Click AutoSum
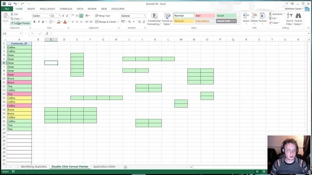The width and height of the screenshot is (312, 175). tap(276, 14)
